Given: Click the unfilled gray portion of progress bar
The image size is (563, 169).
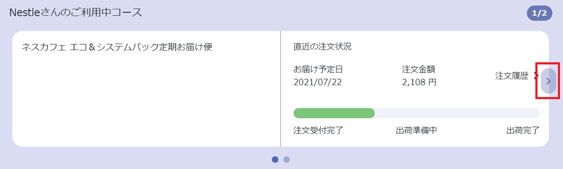Looking at the screenshot, I should tap(457, 113).
